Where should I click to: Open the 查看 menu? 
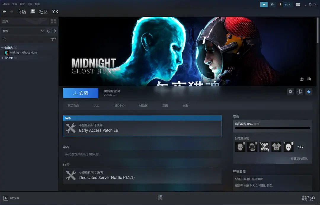pos(15,4)
